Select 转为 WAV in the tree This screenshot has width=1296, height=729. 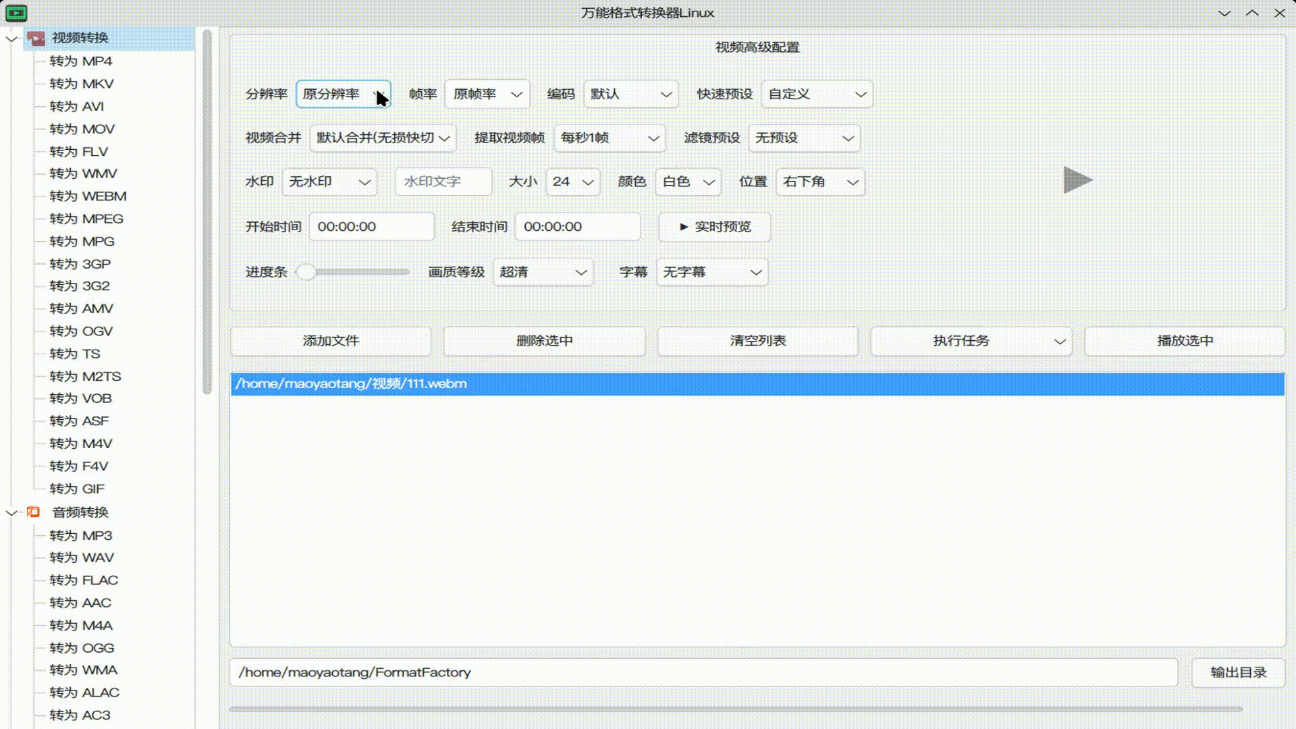coord(82,558)
